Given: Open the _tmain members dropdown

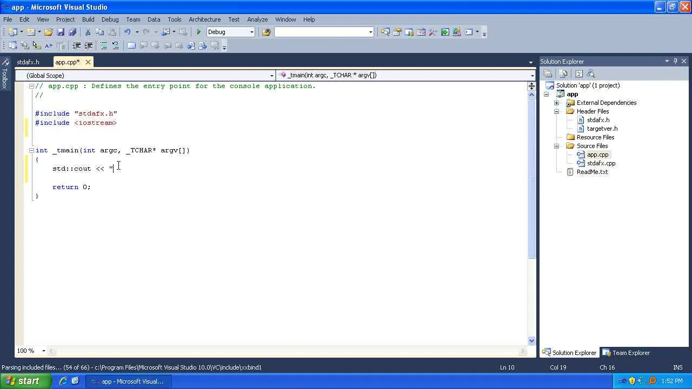Looking at the screenshot, I should [532, 76].
